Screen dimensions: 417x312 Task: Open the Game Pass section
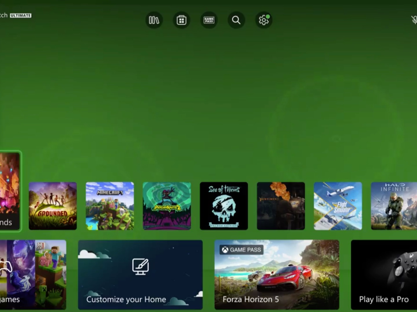pyautogui.click(x=208, y=20)
